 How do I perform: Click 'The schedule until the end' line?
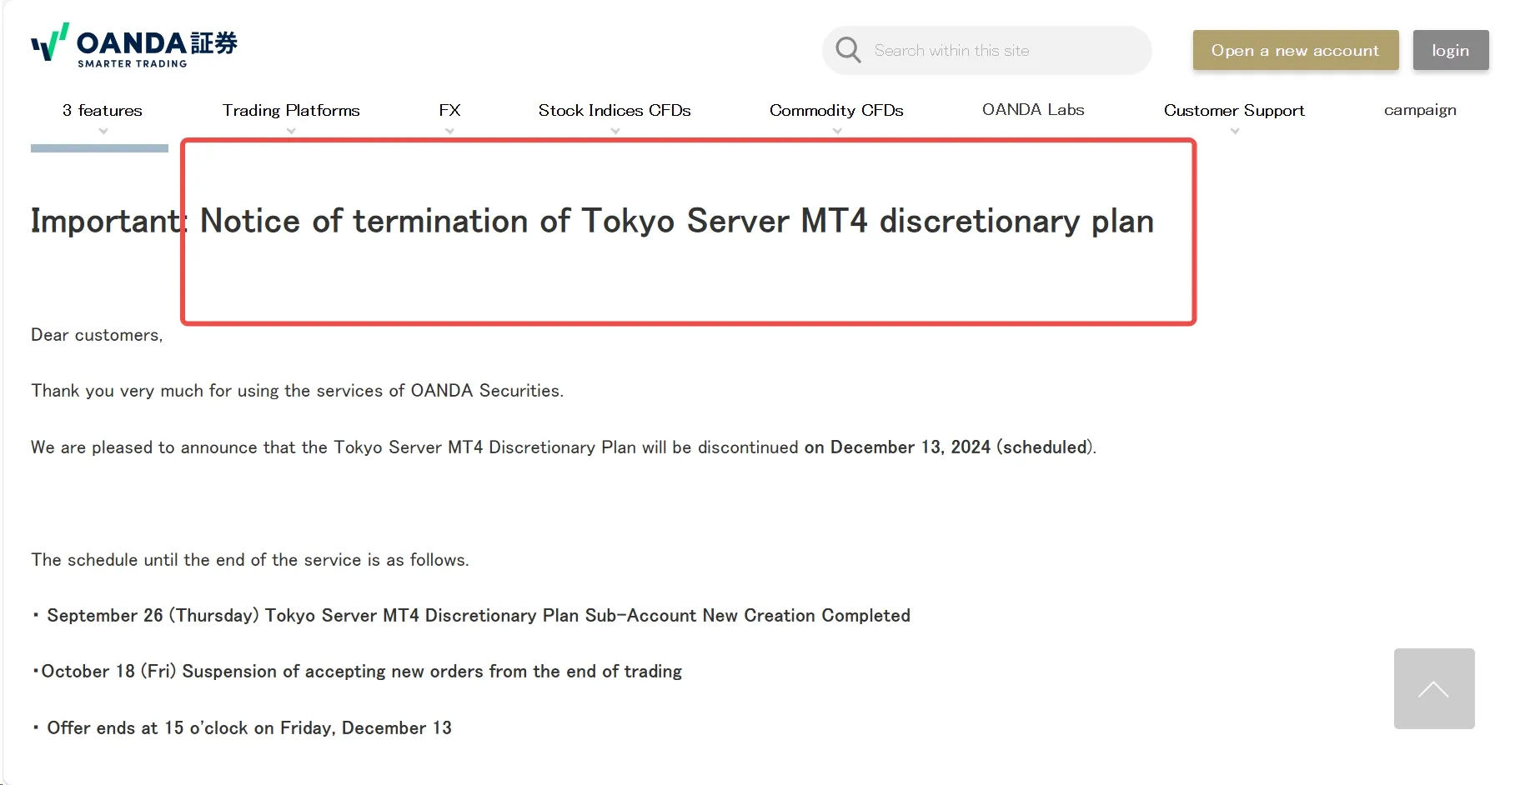(250, 560)
